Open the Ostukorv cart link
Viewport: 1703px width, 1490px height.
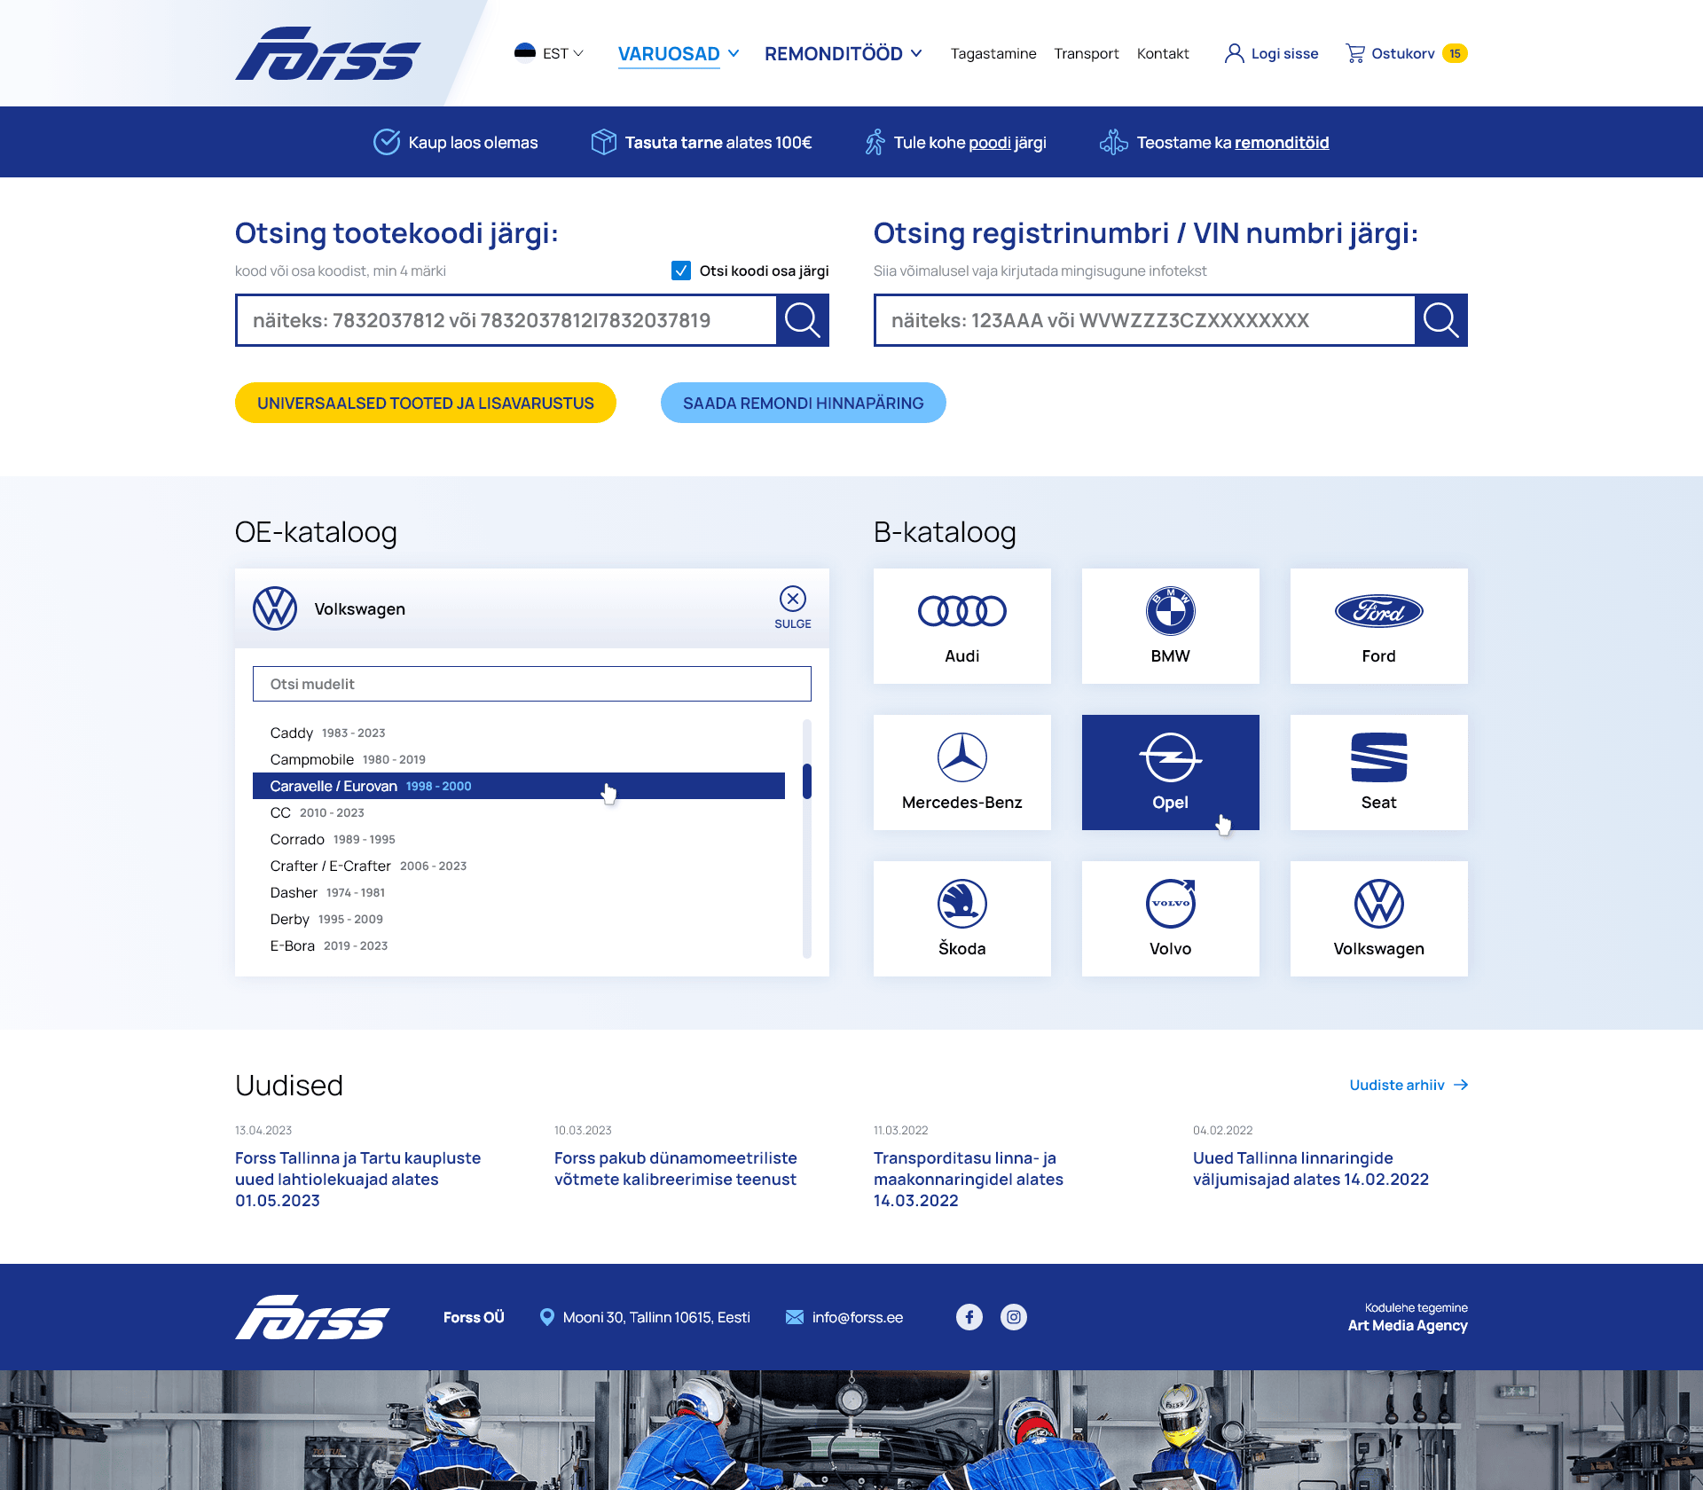[1403, 53]
